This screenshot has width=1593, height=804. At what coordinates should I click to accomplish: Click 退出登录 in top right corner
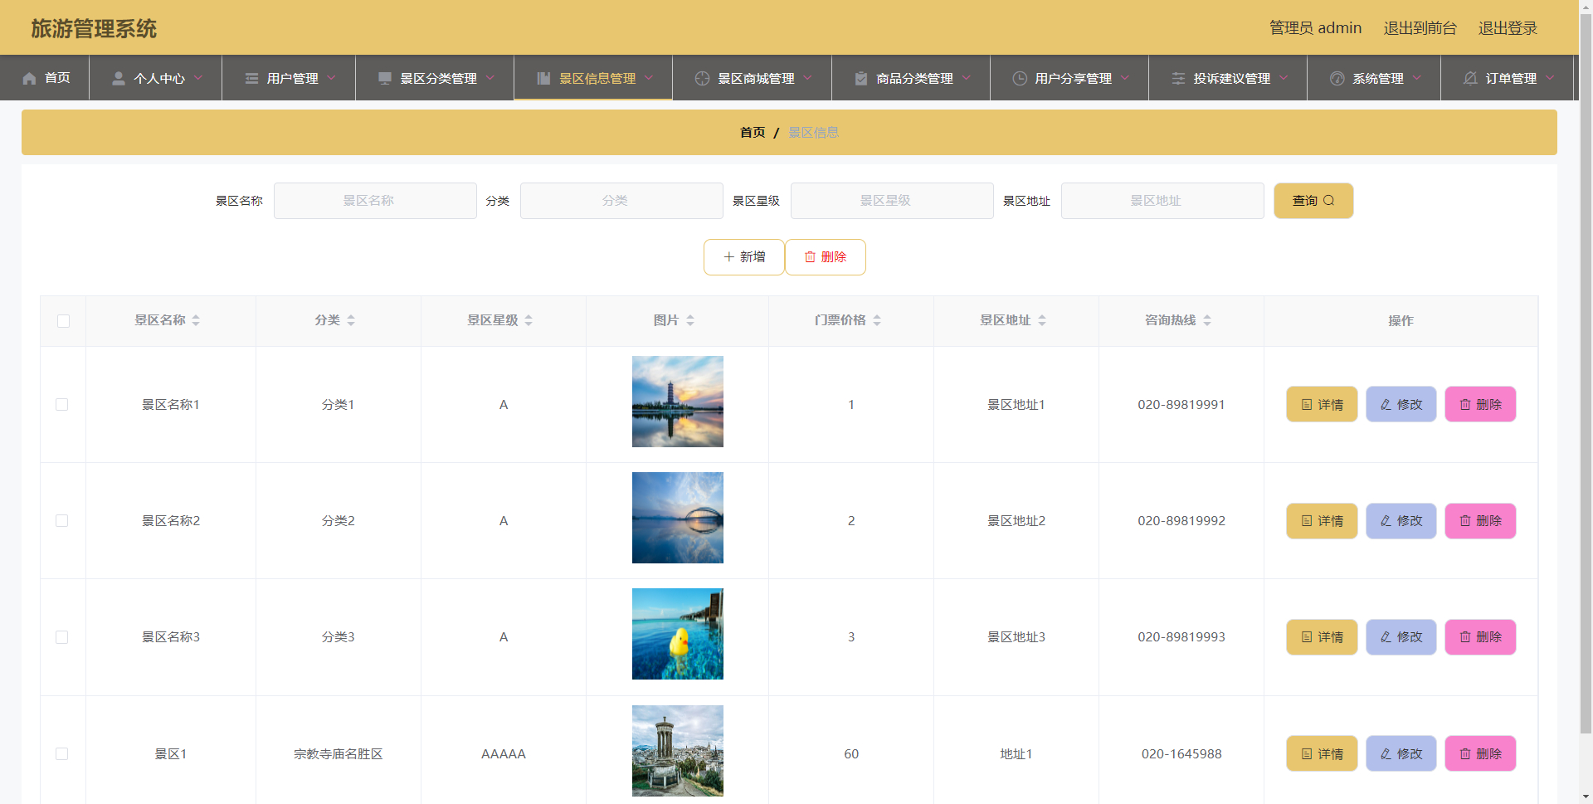click(x=1508, y=27)
